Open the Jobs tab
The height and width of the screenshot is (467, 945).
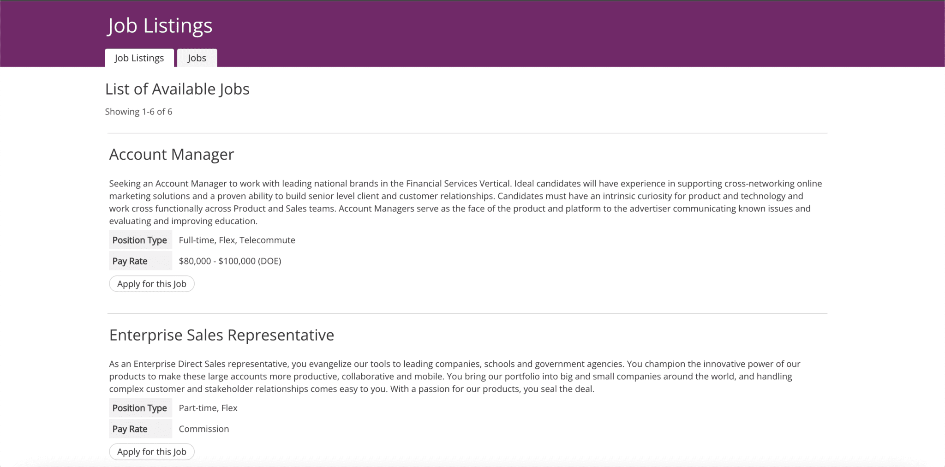[x=197, y=58]
